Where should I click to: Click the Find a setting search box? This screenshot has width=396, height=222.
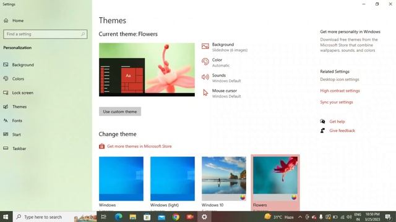click(x=45, y=34)
